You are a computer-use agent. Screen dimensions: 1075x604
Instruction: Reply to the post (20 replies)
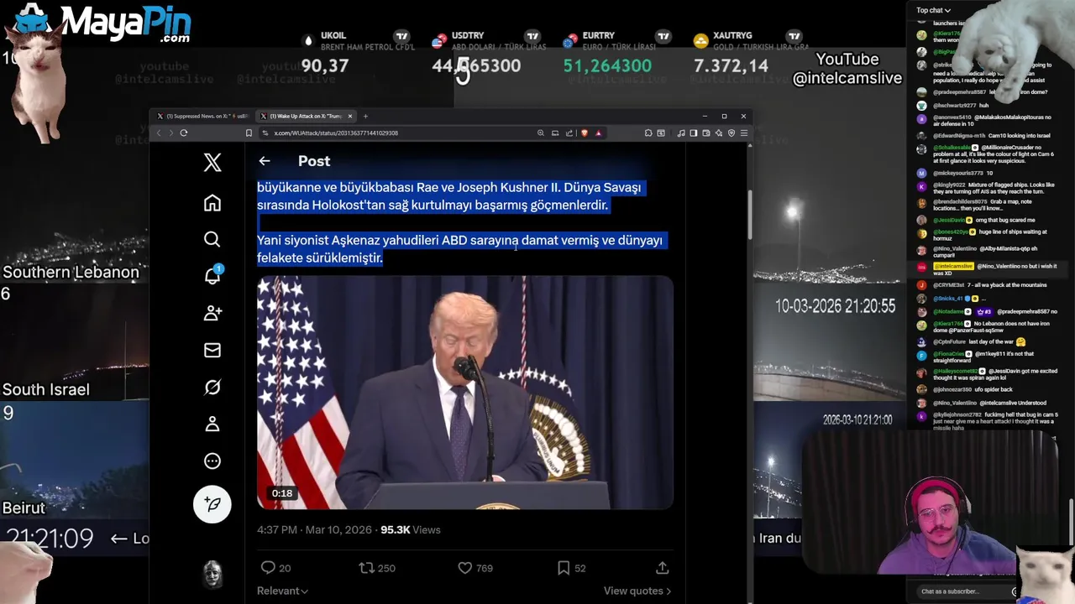pos(275,568)
